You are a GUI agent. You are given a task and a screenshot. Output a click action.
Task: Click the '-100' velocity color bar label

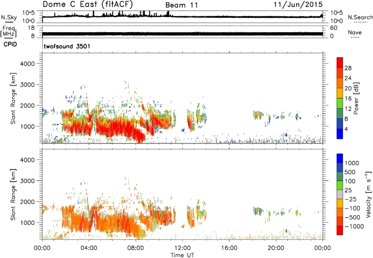click(x=352, y=208)
